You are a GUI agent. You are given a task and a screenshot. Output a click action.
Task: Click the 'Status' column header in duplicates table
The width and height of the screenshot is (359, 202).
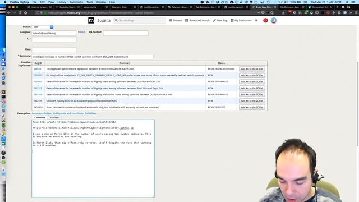[221, 63]
